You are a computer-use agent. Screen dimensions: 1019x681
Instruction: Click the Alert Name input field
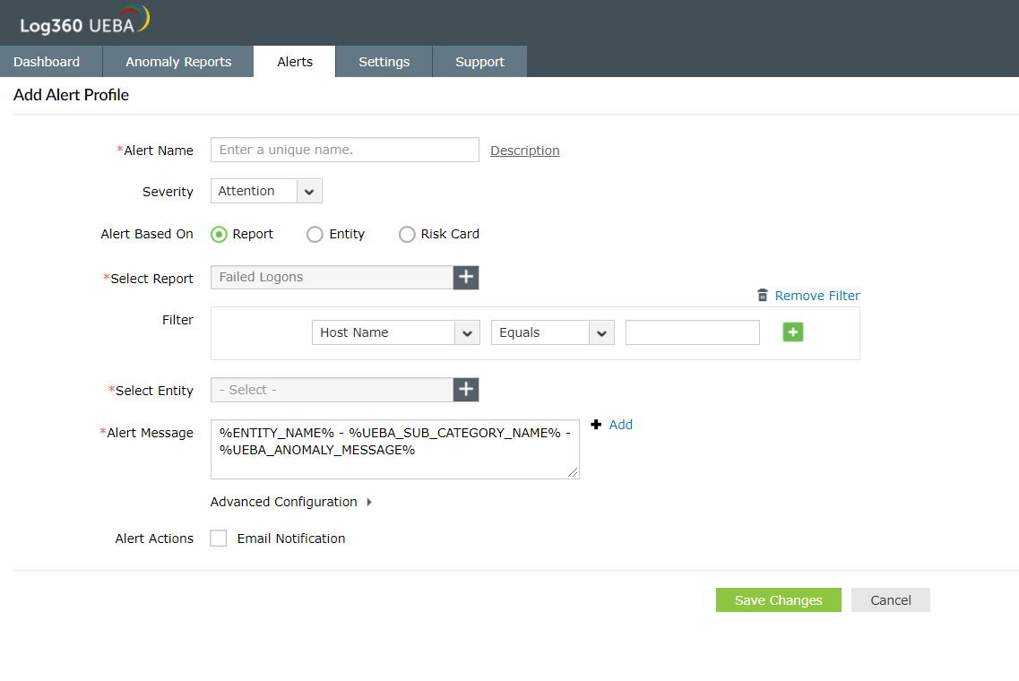344,150
